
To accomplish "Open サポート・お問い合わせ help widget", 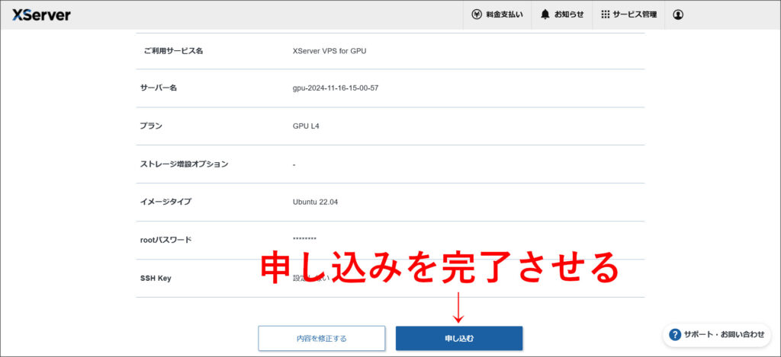I will coord(717,335).
